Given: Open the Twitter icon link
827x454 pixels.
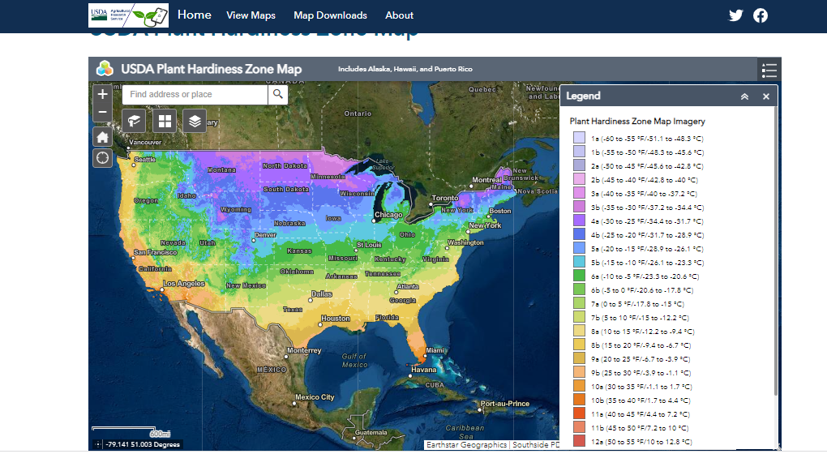Looking at the screenshot, I should click(735, 15).
